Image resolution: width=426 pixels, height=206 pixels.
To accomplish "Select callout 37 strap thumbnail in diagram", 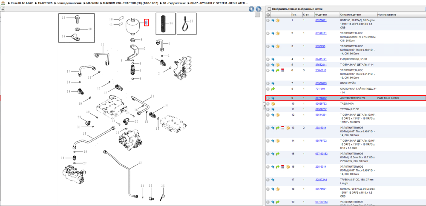I will [x=187, y=23].
